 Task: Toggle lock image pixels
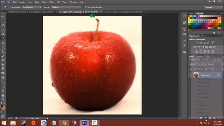199,69
